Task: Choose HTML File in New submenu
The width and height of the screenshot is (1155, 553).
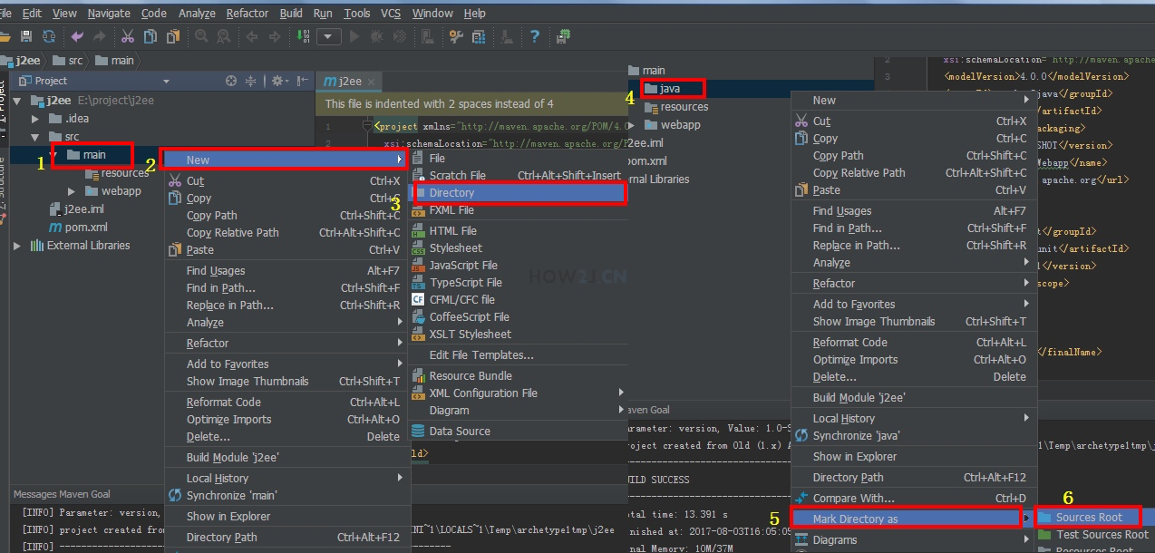Action: coord(517,230)
